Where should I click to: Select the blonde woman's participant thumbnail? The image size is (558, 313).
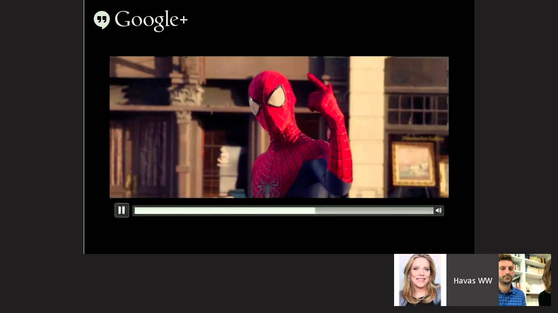pyautogui.click(x=420, y=280)
